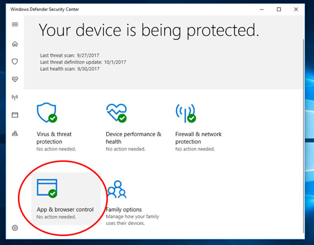The width and height of the screenshot is (314, 245).
Task: Open the hamburger navigation menu
Action: point(15,24)
